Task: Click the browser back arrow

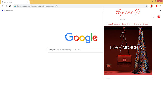Action: pyautogui.click(x=3, y=6)
